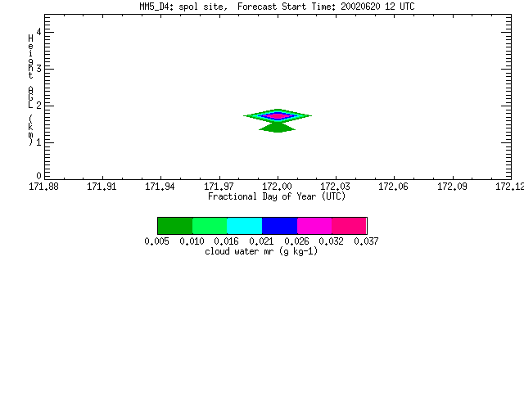The height and width of the screenshot is (419, 524).
Task: Click the 4 km y-axis tick label
Action: point(38,32)
